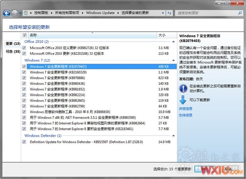246x179 pixels.
Task: Open the 详细信息 details link
Action: point(186,108)
